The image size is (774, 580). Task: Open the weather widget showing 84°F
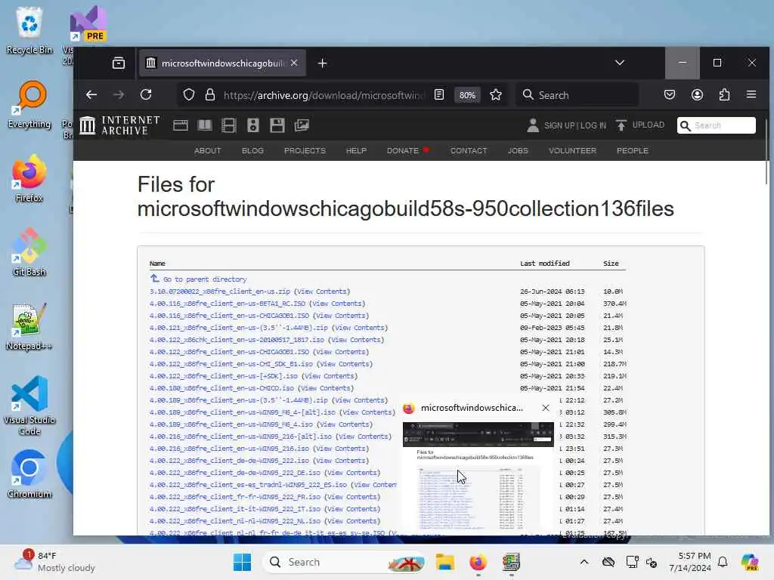[x=55, y=562]
